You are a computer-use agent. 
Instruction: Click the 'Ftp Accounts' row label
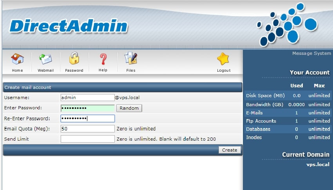[x=261, y=121]
